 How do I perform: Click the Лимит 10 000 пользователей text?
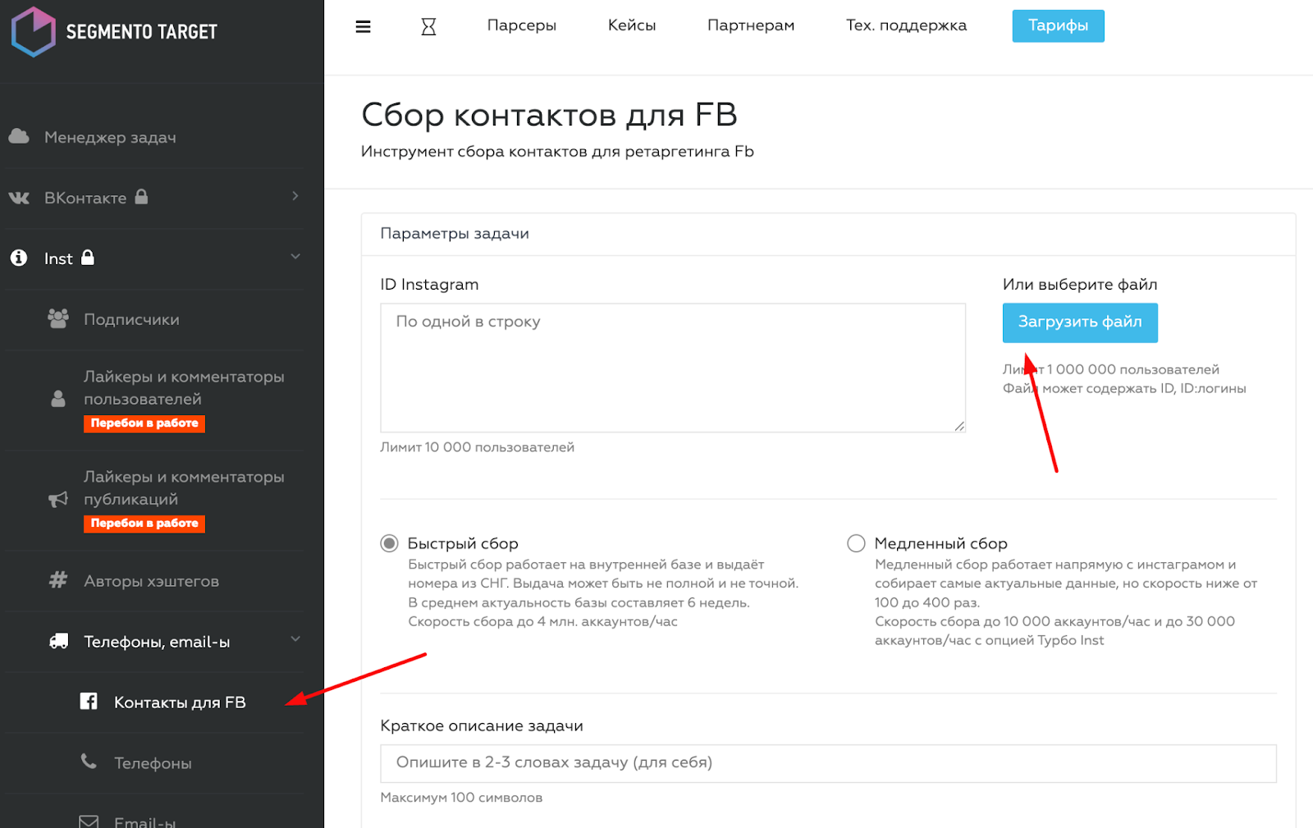[477, 447]
